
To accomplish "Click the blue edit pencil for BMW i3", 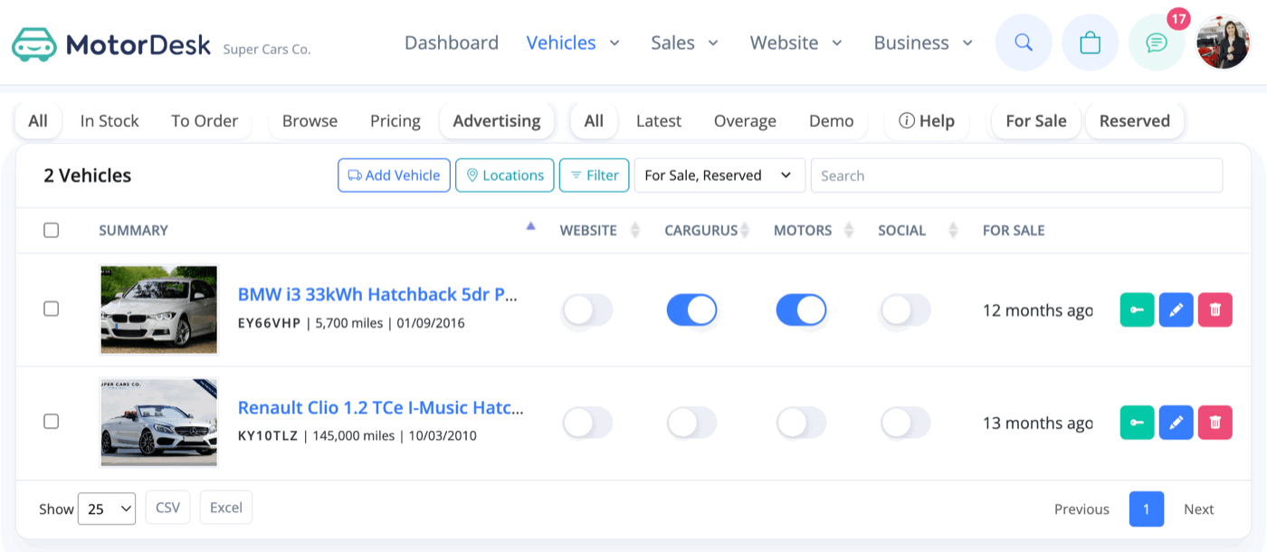I will tap(1176, 309).
